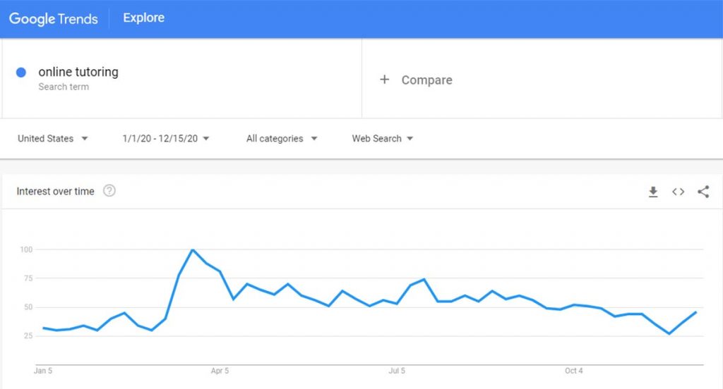Click the Jul 5 axis label

point(397,371)
